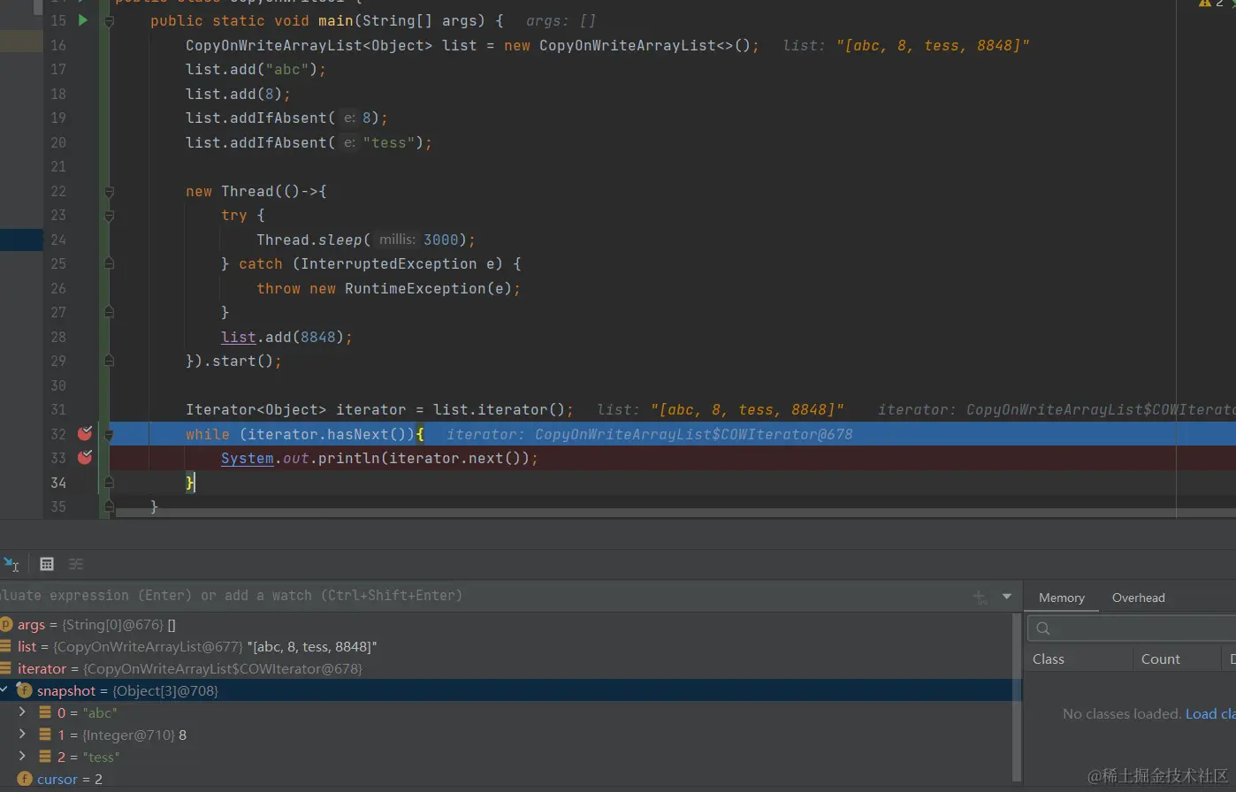
Task: Expand the array element 0 = "abc"
Action: coord(22,712)
